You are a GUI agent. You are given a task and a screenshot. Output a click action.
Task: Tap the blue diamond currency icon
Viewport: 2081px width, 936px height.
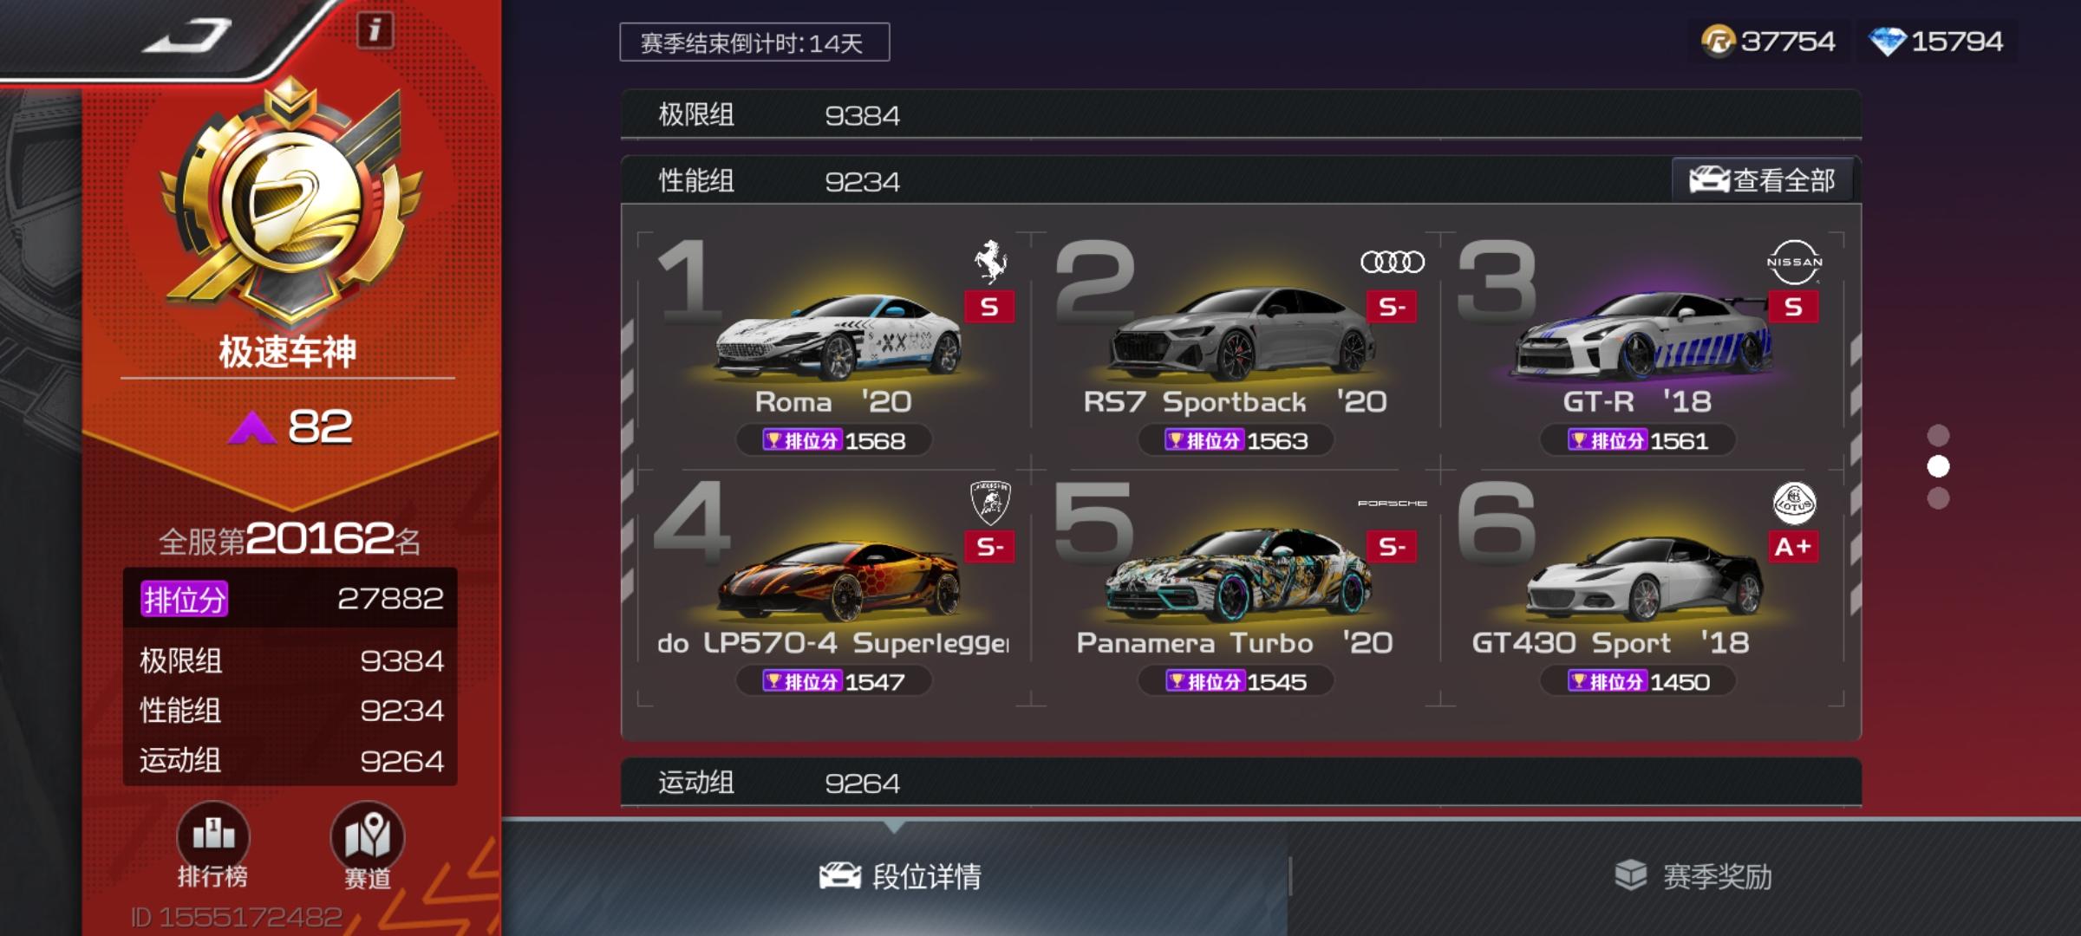(x=1887, y=42)
